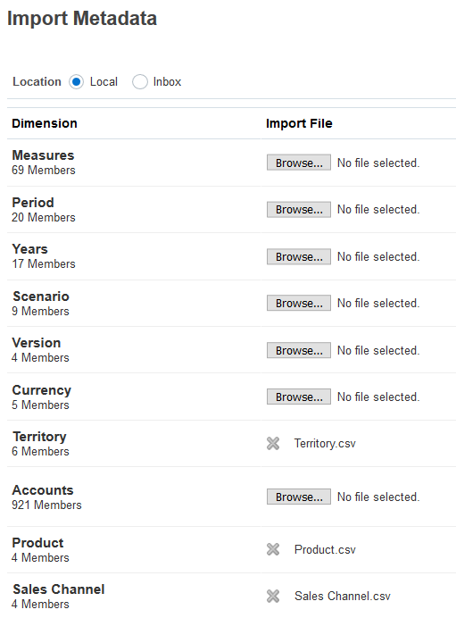This screenshot has width=456, height=618.
Task: Click the Import Metadata page title
Action: pyautogui.click(x=82, y=19)
